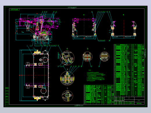151x113 pixels.
Task: Select the front section view with red centerline
Action: (84, 28)
